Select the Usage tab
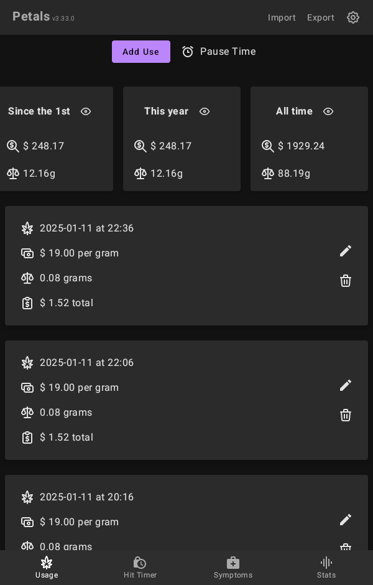 (47, 567)
